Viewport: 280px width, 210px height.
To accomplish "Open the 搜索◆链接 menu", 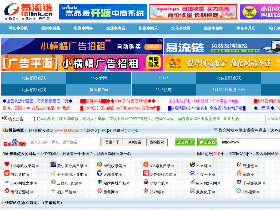I will click(51, 28).
